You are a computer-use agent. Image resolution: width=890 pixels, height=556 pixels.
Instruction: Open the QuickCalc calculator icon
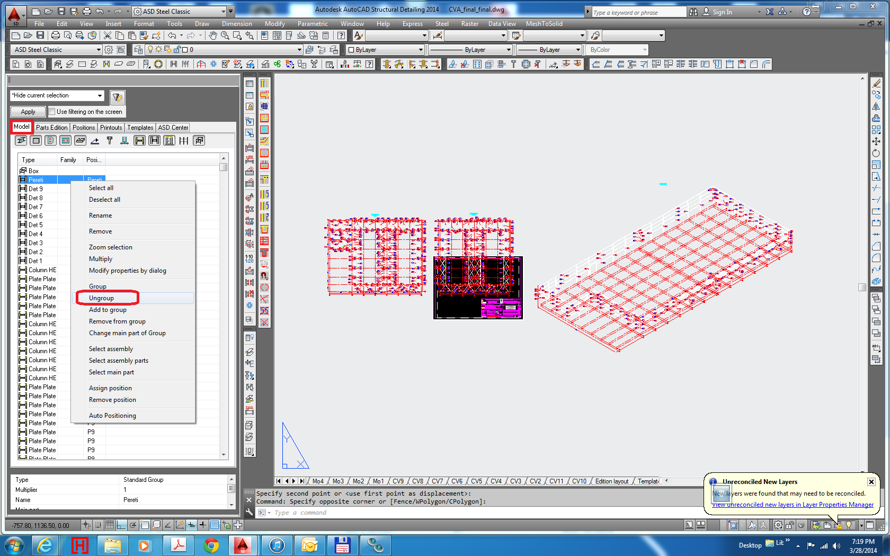point(326,35)
